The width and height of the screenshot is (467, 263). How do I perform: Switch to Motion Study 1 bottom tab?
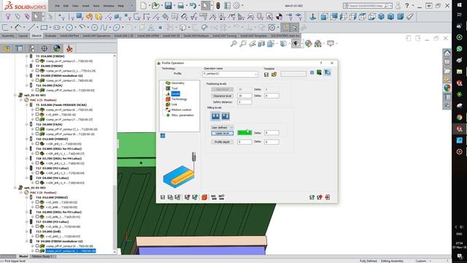point(42,256)
